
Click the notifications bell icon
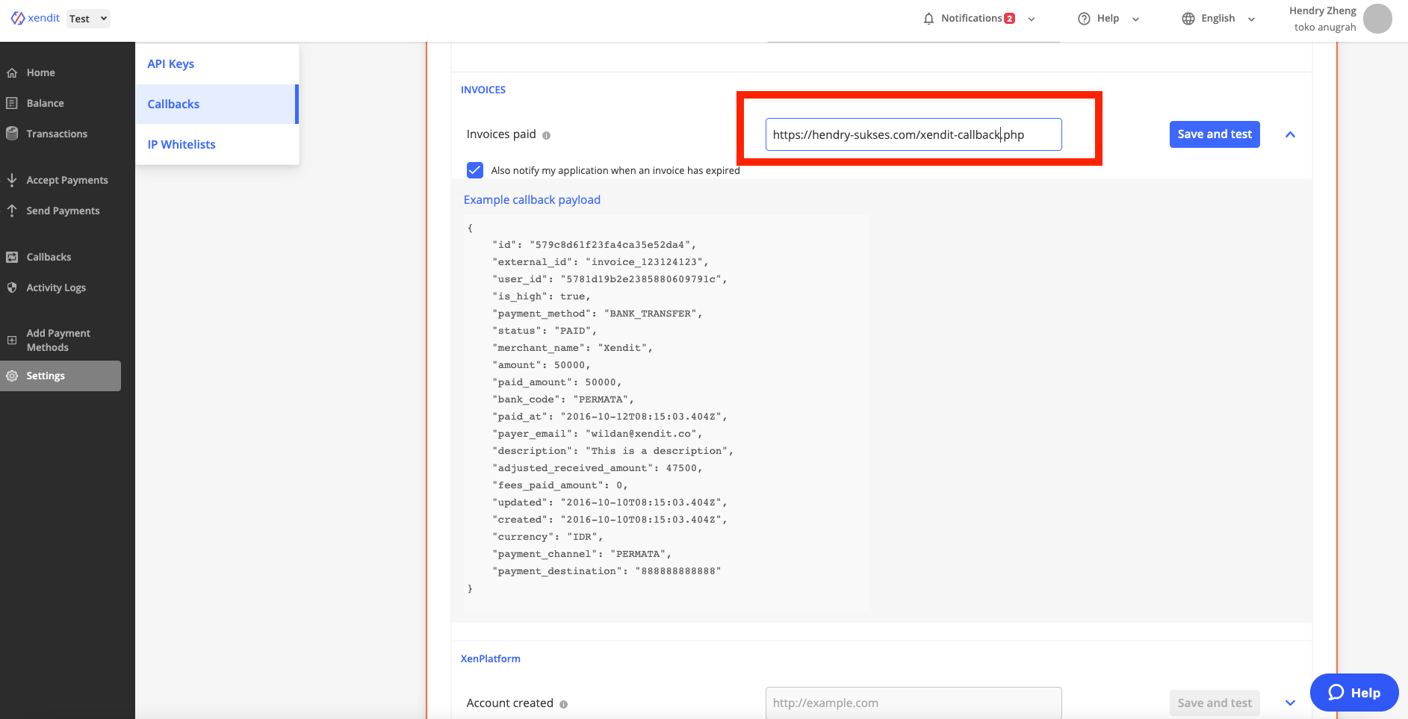point(928,19)
